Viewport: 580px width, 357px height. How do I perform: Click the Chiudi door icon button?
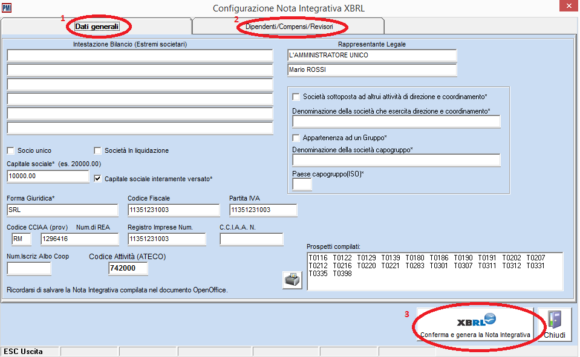pyautogui.click(x=555, y=324)
